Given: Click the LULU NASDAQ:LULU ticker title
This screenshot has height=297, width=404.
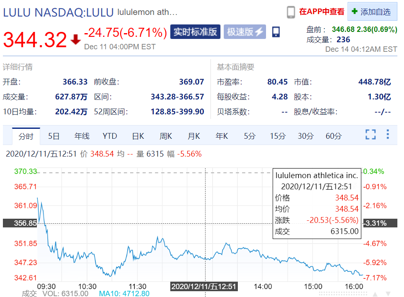Looking at the screenshot, I should pos(58,12).
